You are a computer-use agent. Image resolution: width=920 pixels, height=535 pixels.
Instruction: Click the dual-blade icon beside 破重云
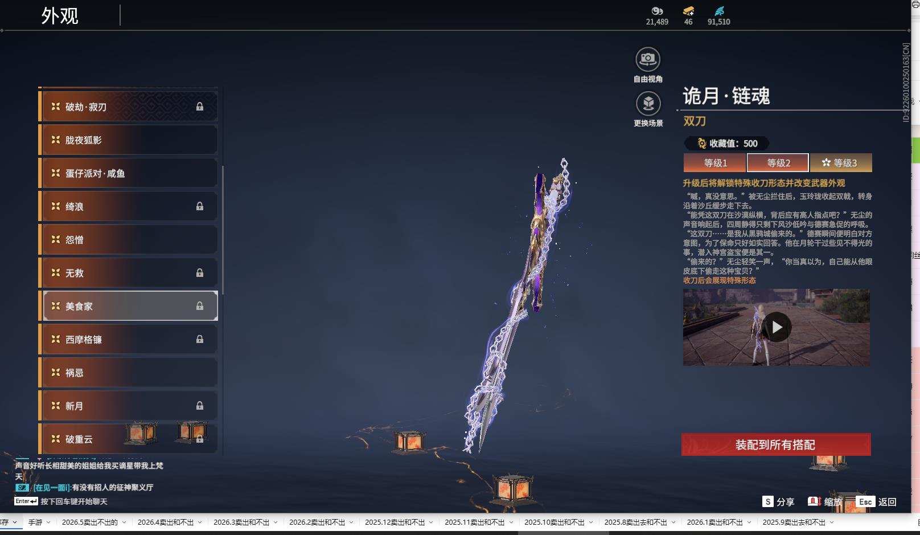[56, 439]
